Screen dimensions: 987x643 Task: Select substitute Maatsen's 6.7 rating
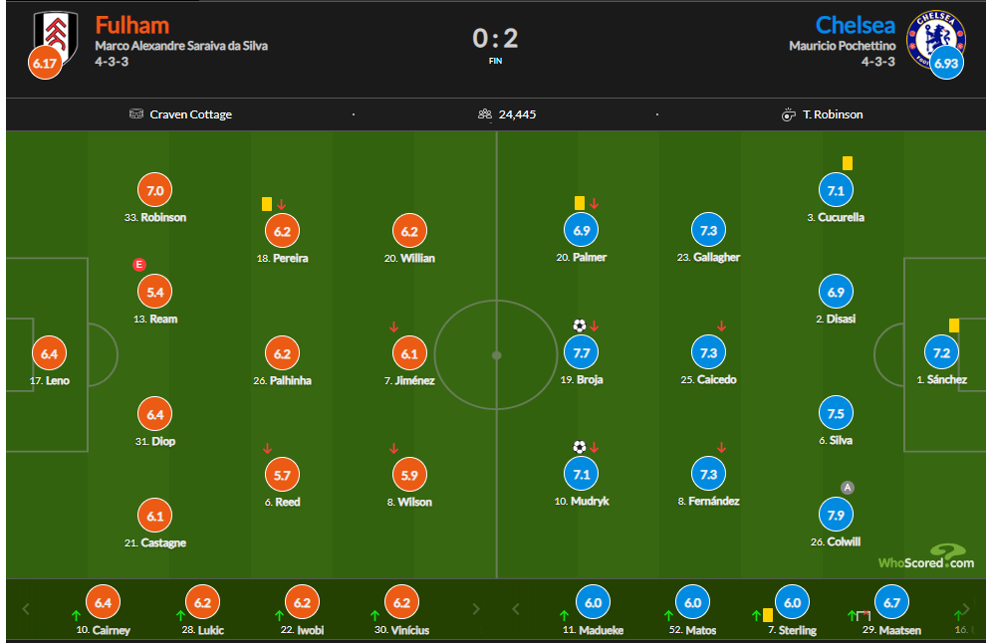pyautogui.click(x=891, y=602)
